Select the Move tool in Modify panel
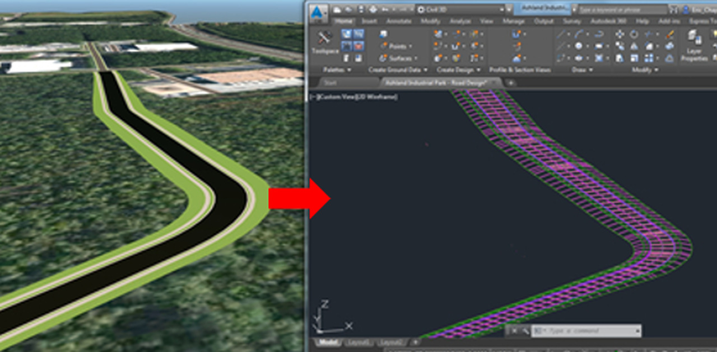The image size is (717, 352). (620, 35)
